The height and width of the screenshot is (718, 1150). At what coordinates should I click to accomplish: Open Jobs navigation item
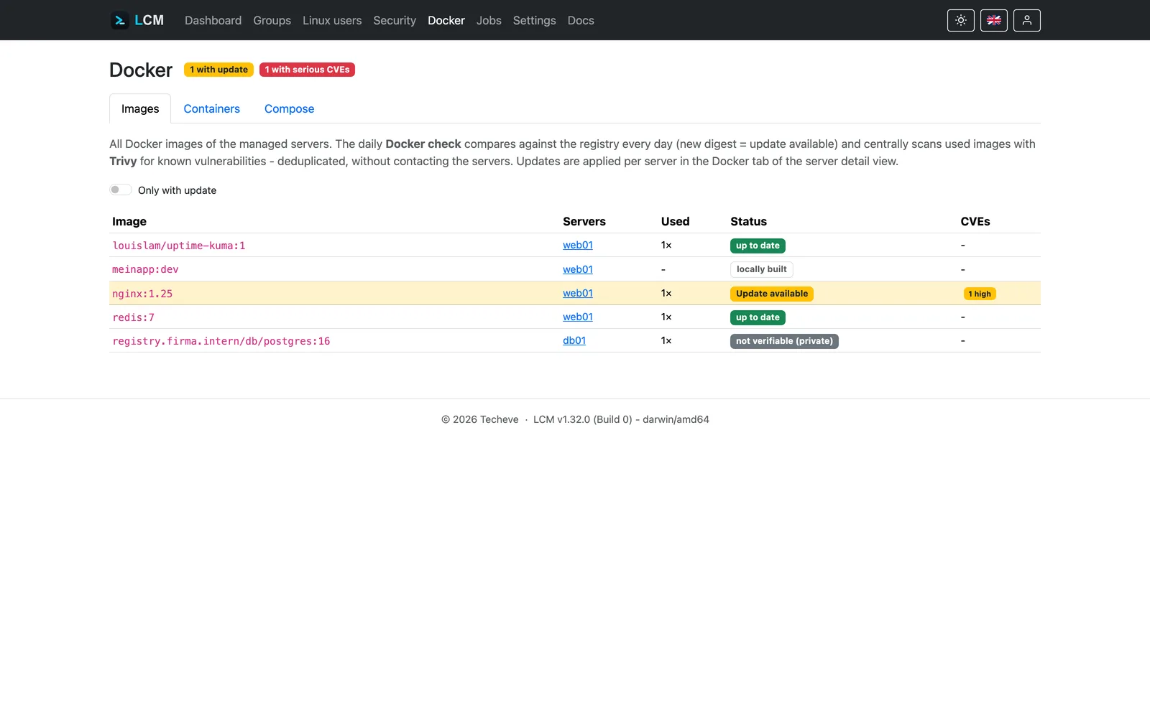pos(489,20)
